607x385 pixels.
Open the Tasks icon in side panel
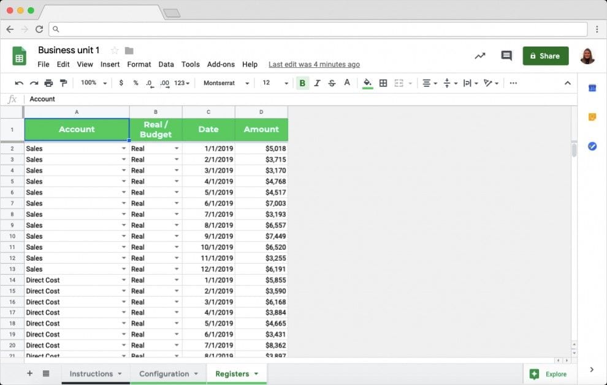[592, 146]
